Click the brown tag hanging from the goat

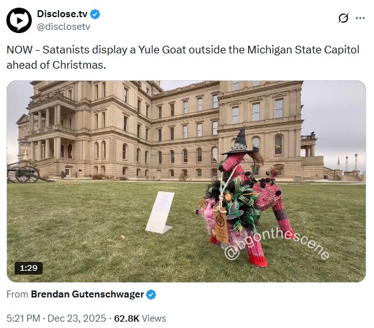pyautogui.click(x=221, y=225)
